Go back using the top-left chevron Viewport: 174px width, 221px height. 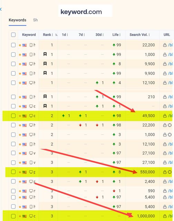pyautogui.click(x=1, y=9)
